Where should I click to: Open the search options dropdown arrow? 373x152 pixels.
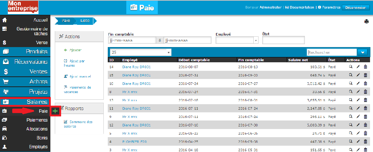363,53
